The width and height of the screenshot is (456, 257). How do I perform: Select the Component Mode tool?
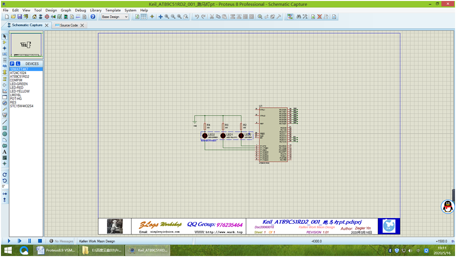pyautogui.click(x=5, y=42)
